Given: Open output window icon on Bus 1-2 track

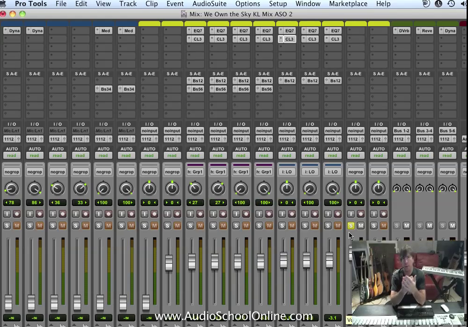Looking at the screenshot, I should coord(408,139).
